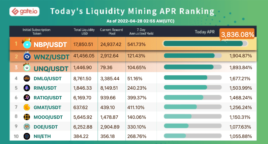Click the RATIO token icon
Viewport: 268px width, 144px height.
[27, 98]
